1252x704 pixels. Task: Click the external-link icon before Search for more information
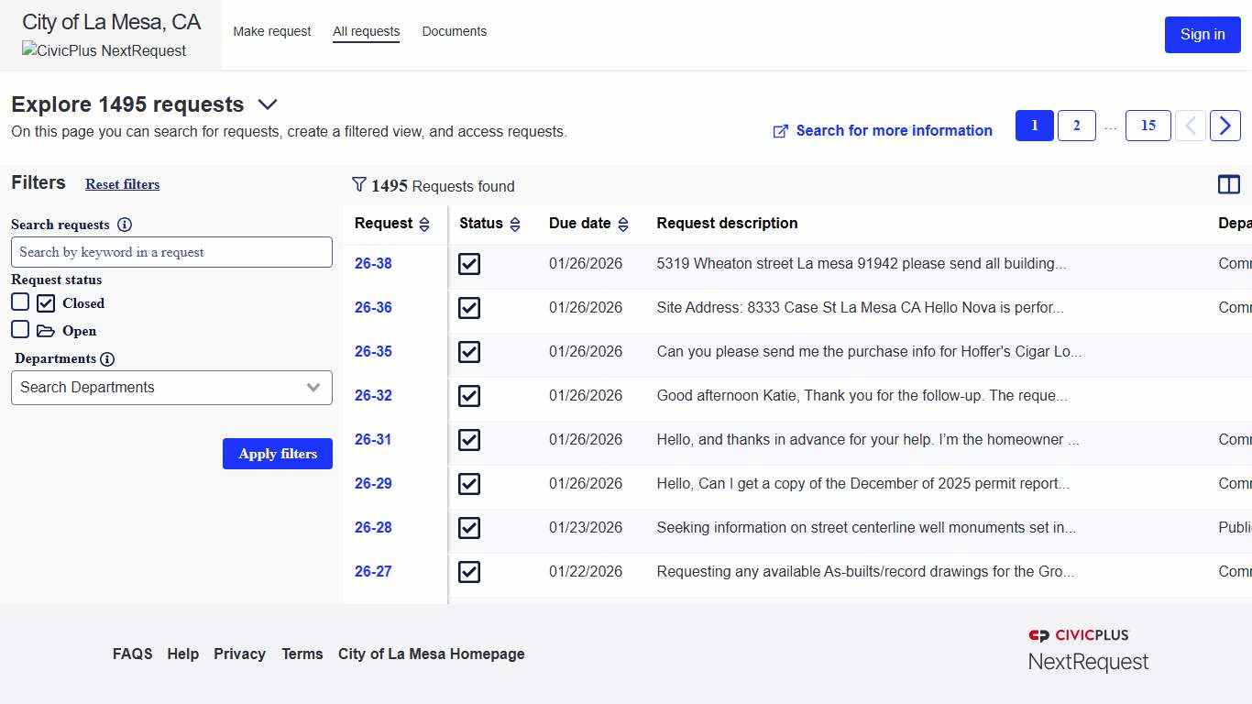coord(780,131)
